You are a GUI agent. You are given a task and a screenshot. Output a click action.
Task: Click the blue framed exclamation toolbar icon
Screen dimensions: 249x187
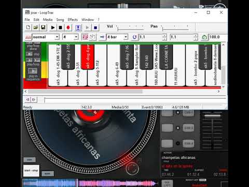pos(78,28)
